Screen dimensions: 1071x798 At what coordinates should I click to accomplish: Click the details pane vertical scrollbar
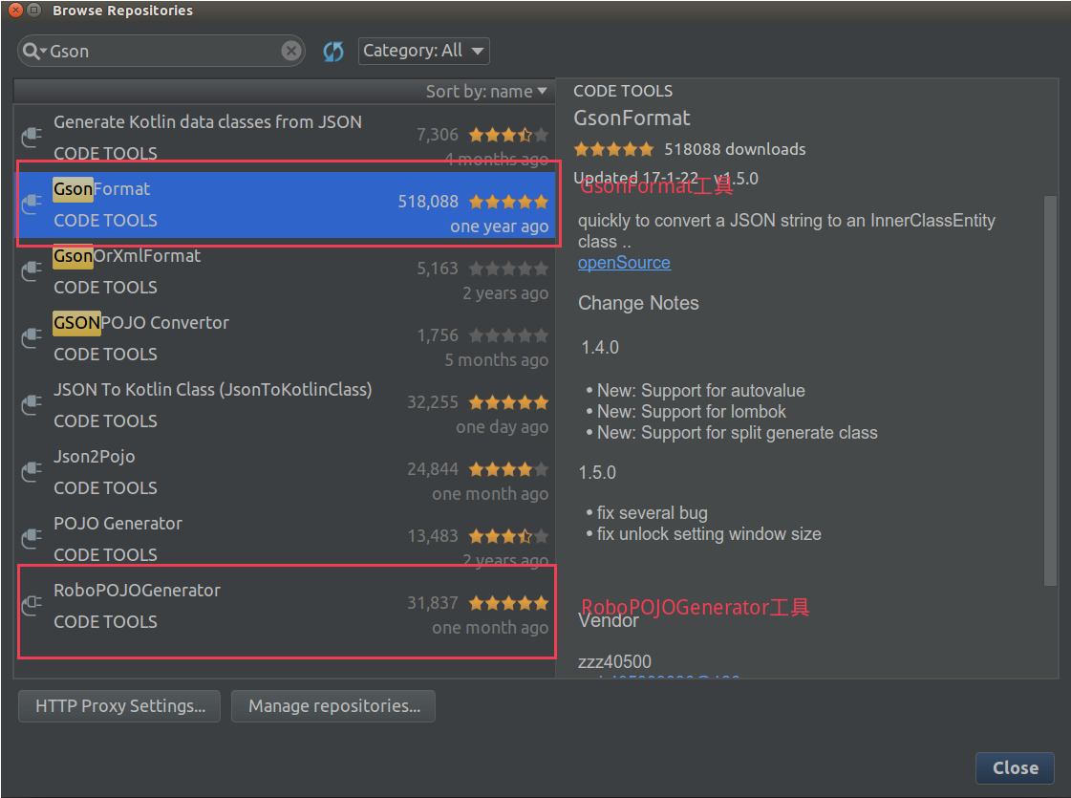point(1050,389)
